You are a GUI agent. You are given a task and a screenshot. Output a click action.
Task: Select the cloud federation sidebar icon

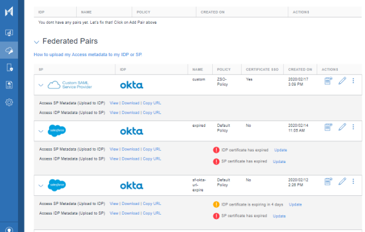tap(9, 50)
